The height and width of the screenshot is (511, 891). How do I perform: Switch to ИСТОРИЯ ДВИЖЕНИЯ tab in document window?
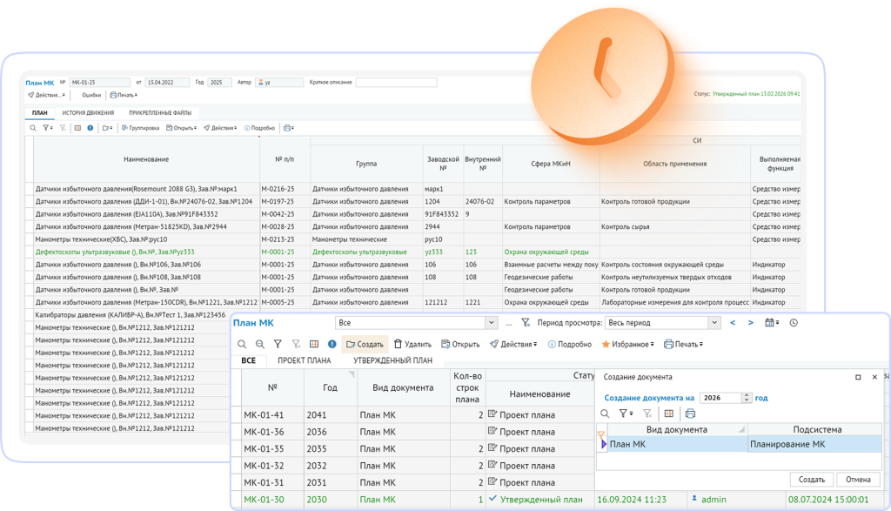pos(88,112)
